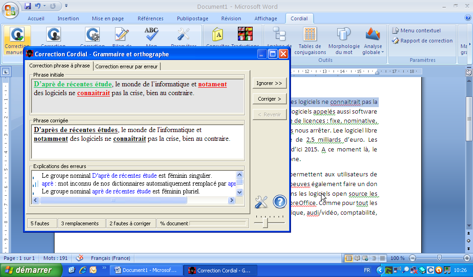This screenshot has height=277, width=473.
Task: Open the Office button menu
Action: point(10,10)
